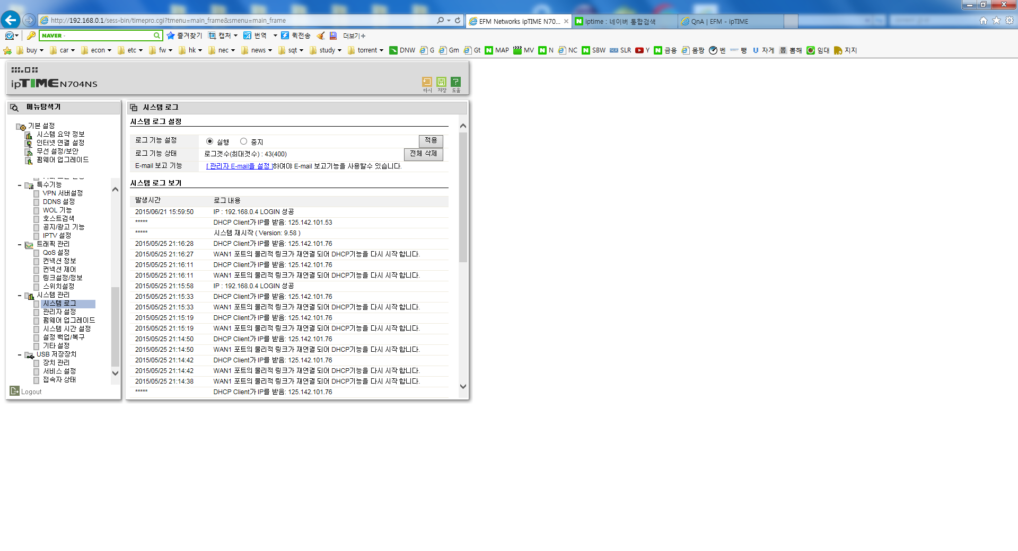Click the NAVER toolbar search magnifier
Image resolution: width=1018 pixels, height=551 pixels.
click(157, 35)
